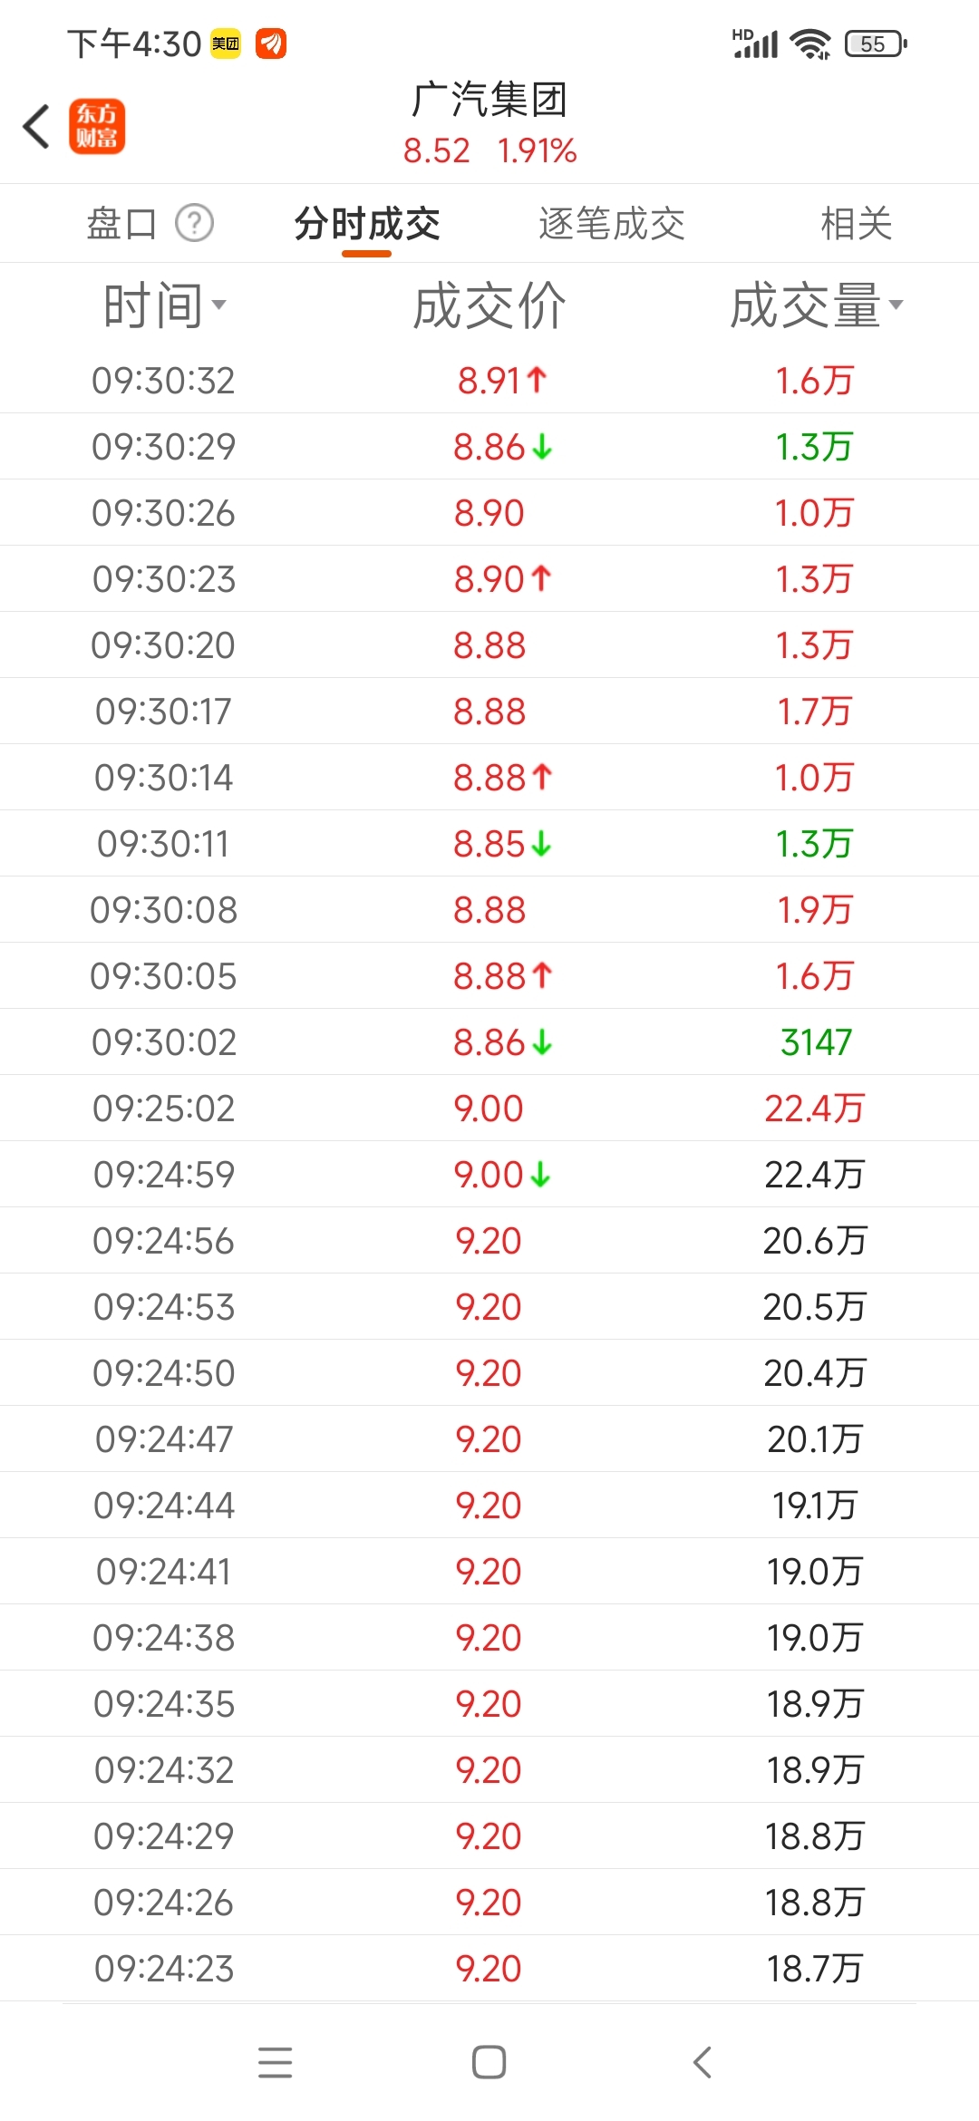
Task: Switch to the 盘口 tab
Action: (121, 223)
